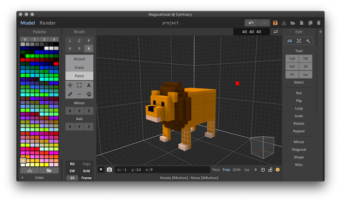The image size is (341, 203).
Task: Duplicate model with copy pages icon
Action: [x=310, y=23]
